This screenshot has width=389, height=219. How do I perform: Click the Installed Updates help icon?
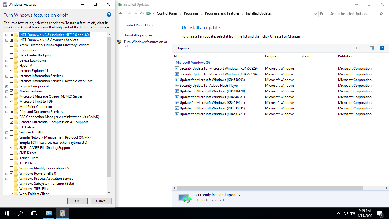382,48
